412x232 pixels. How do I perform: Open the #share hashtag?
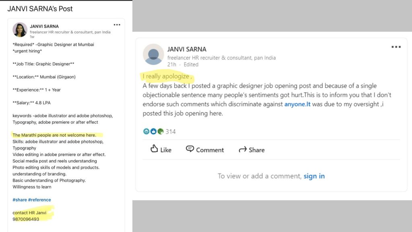coord(20,200)
